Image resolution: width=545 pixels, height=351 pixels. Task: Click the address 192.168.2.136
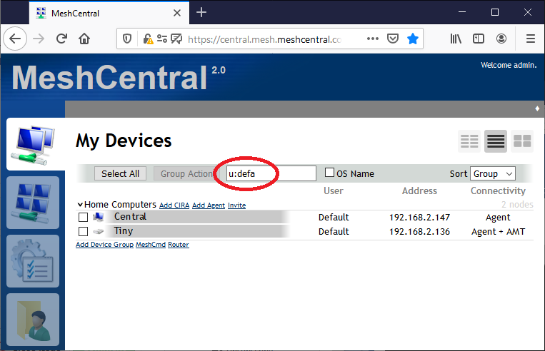click(419, 232)
